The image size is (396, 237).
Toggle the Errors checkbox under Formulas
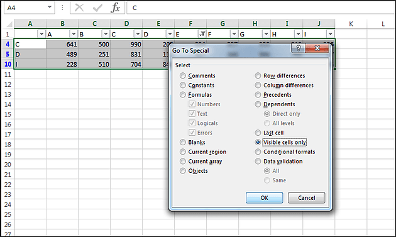[192, 133]
